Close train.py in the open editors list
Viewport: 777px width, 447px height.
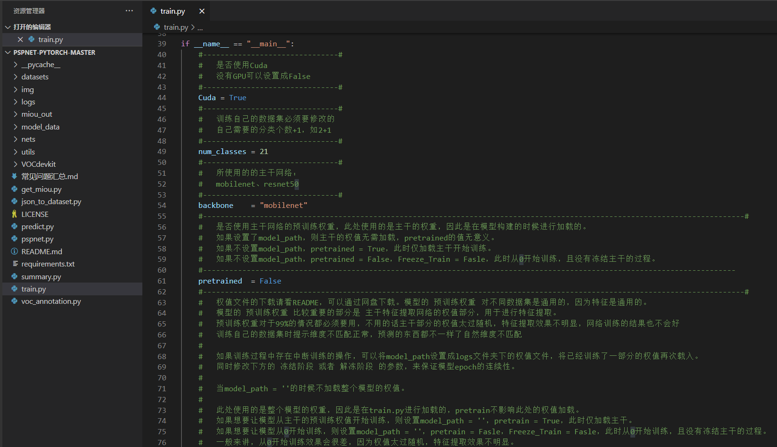[20, 39]
